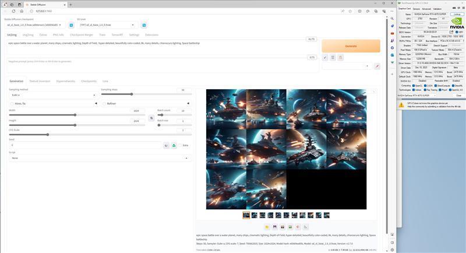This screenshot has height=253, width=466.
Task: Expand the Script dropdown
Action: point(100,158)
